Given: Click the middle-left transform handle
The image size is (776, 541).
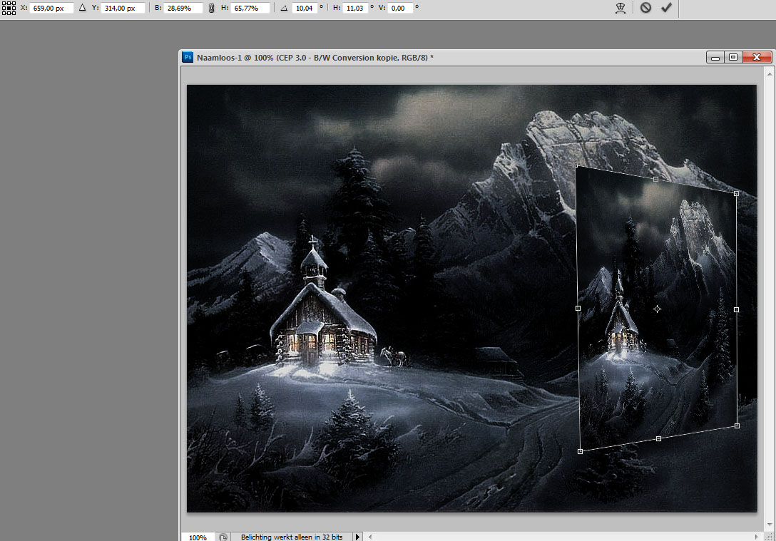Looking at the screenshot, I should tap(578, 308).
